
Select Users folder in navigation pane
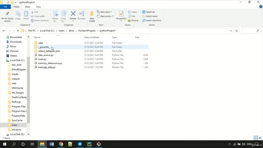14,125
